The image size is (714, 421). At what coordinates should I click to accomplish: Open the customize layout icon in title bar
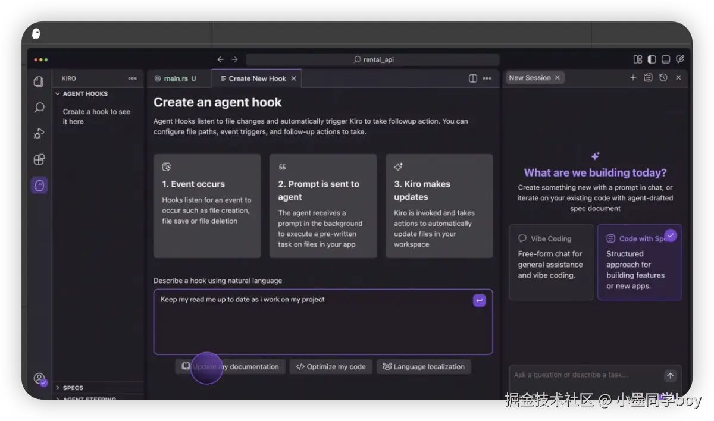[x=638, y=59]
